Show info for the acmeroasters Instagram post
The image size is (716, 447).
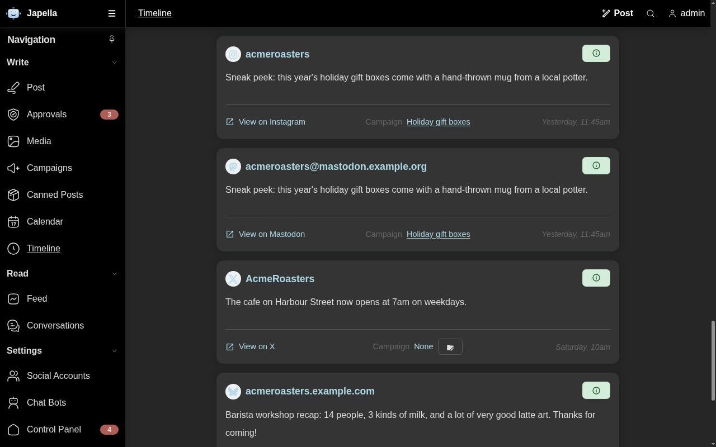(x=596, y=54)
